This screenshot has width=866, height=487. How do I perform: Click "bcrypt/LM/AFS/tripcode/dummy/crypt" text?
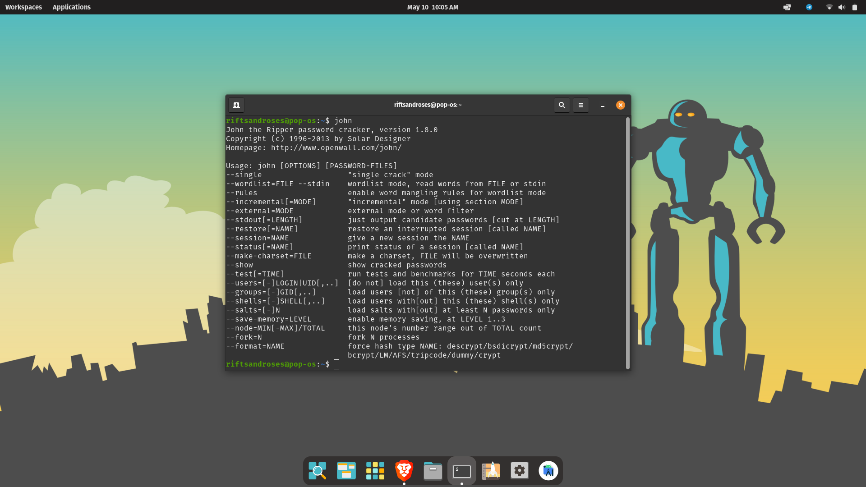click(424, 355)
